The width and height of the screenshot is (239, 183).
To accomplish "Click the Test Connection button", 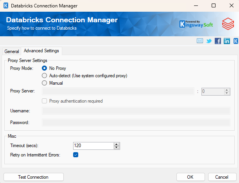I will 34,177.
